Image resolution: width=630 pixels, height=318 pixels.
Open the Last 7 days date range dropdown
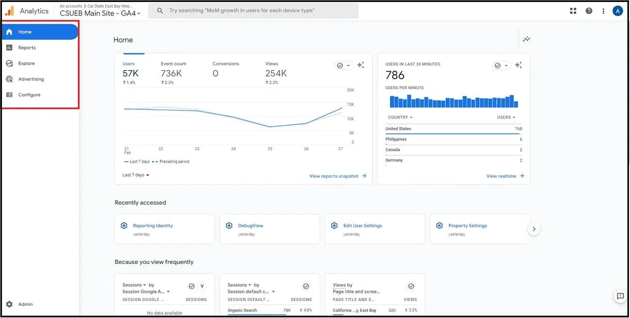(136, 175)
